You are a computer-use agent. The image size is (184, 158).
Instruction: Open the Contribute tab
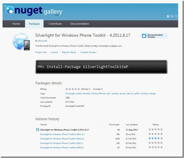(x=55, y=24)
